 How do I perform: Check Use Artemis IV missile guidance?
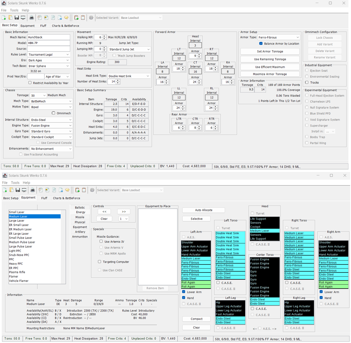pyautogui.click(x=101, y=242)
